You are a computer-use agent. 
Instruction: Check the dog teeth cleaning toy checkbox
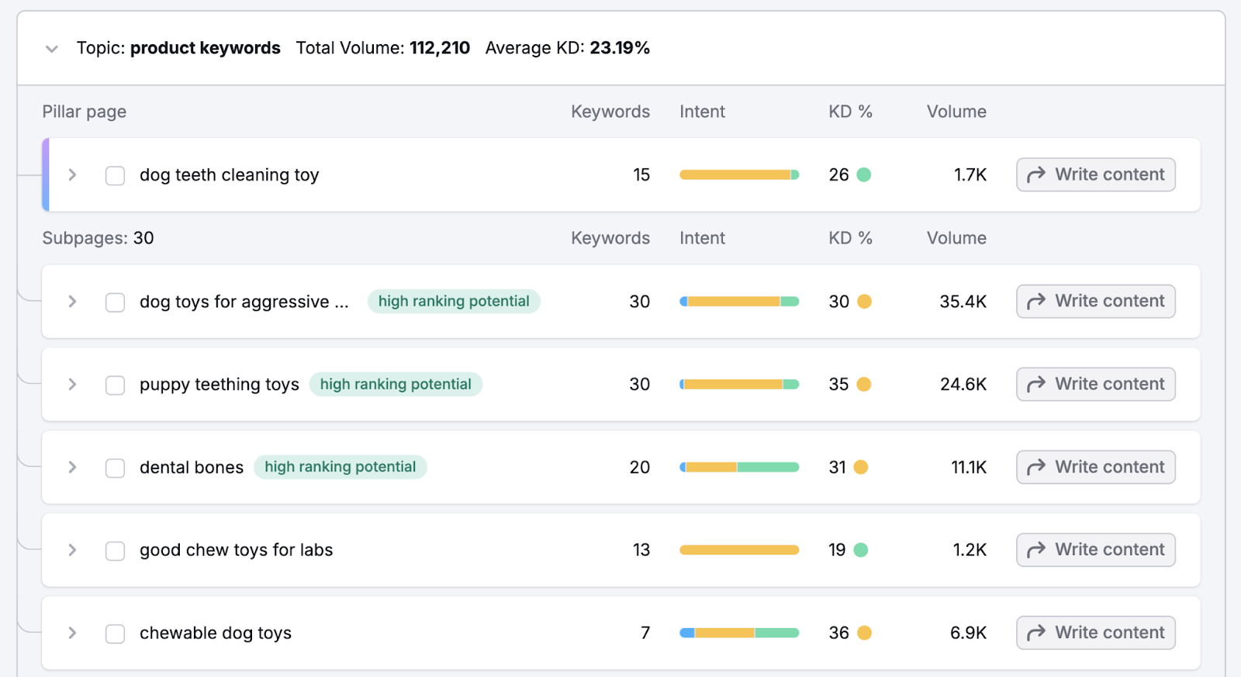click(115, 176)
